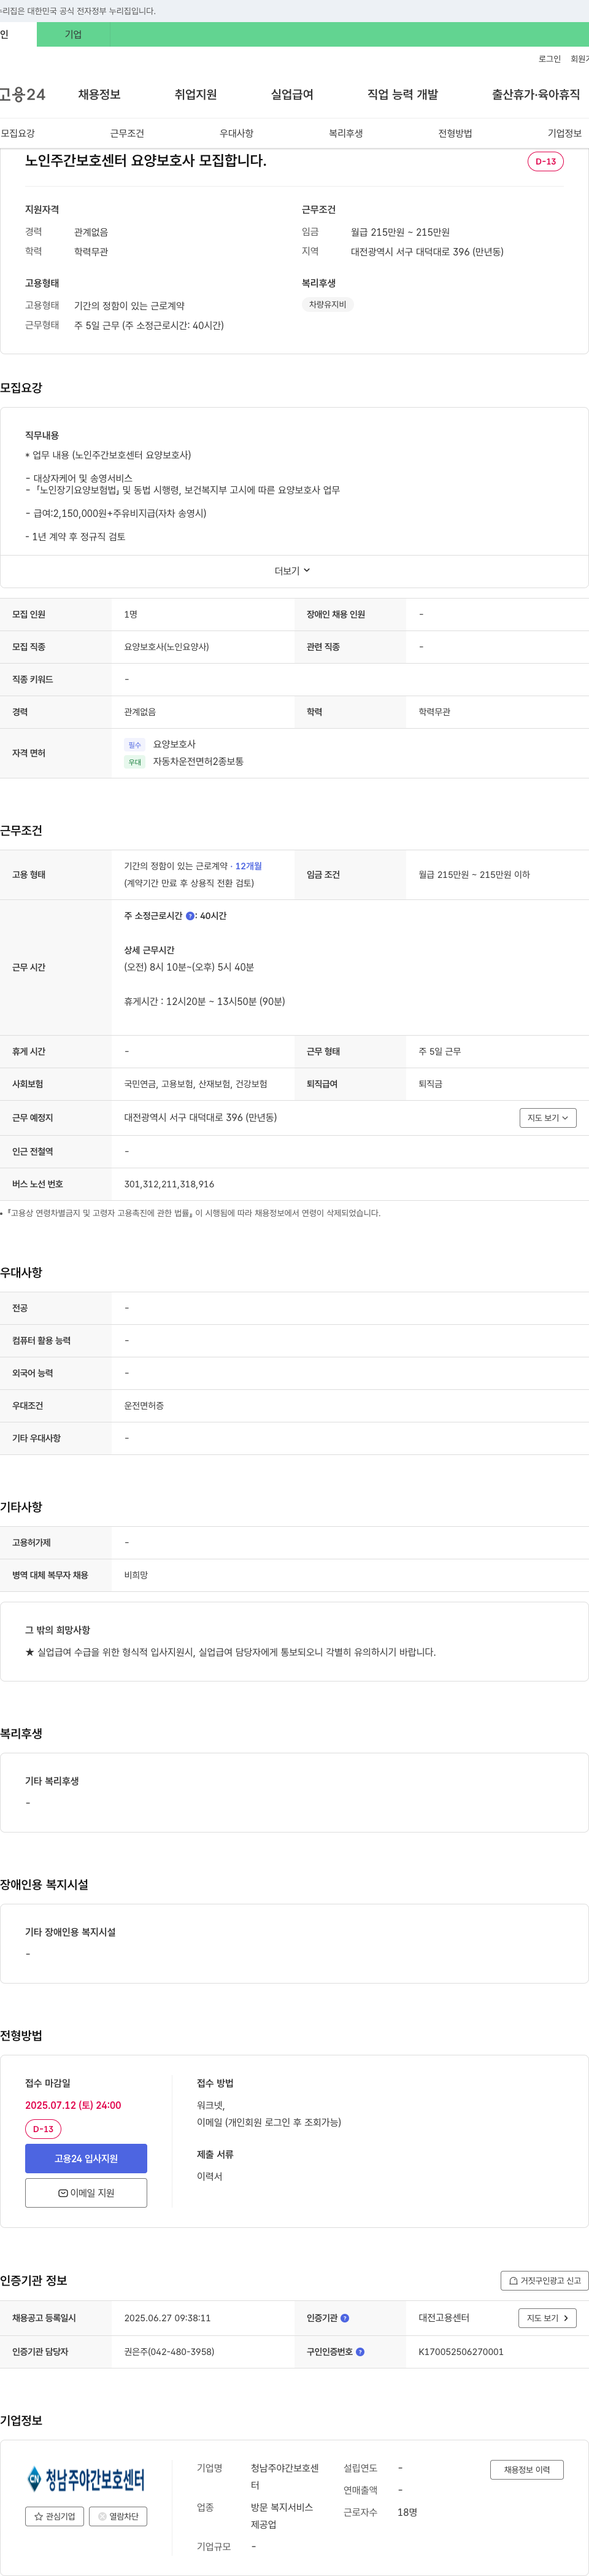Open the 채용정보 이력 button
The height and width of the screenshot is (2576, 589).
click(x=527, y=2470)
